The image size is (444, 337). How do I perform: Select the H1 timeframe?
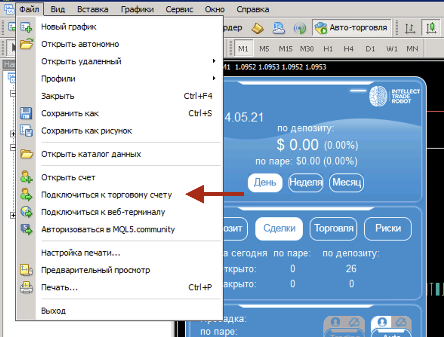coord(328,49)
